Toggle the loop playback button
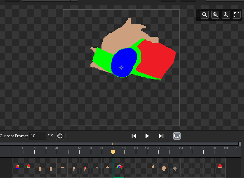The image size is (244, 178). point(177,136)
